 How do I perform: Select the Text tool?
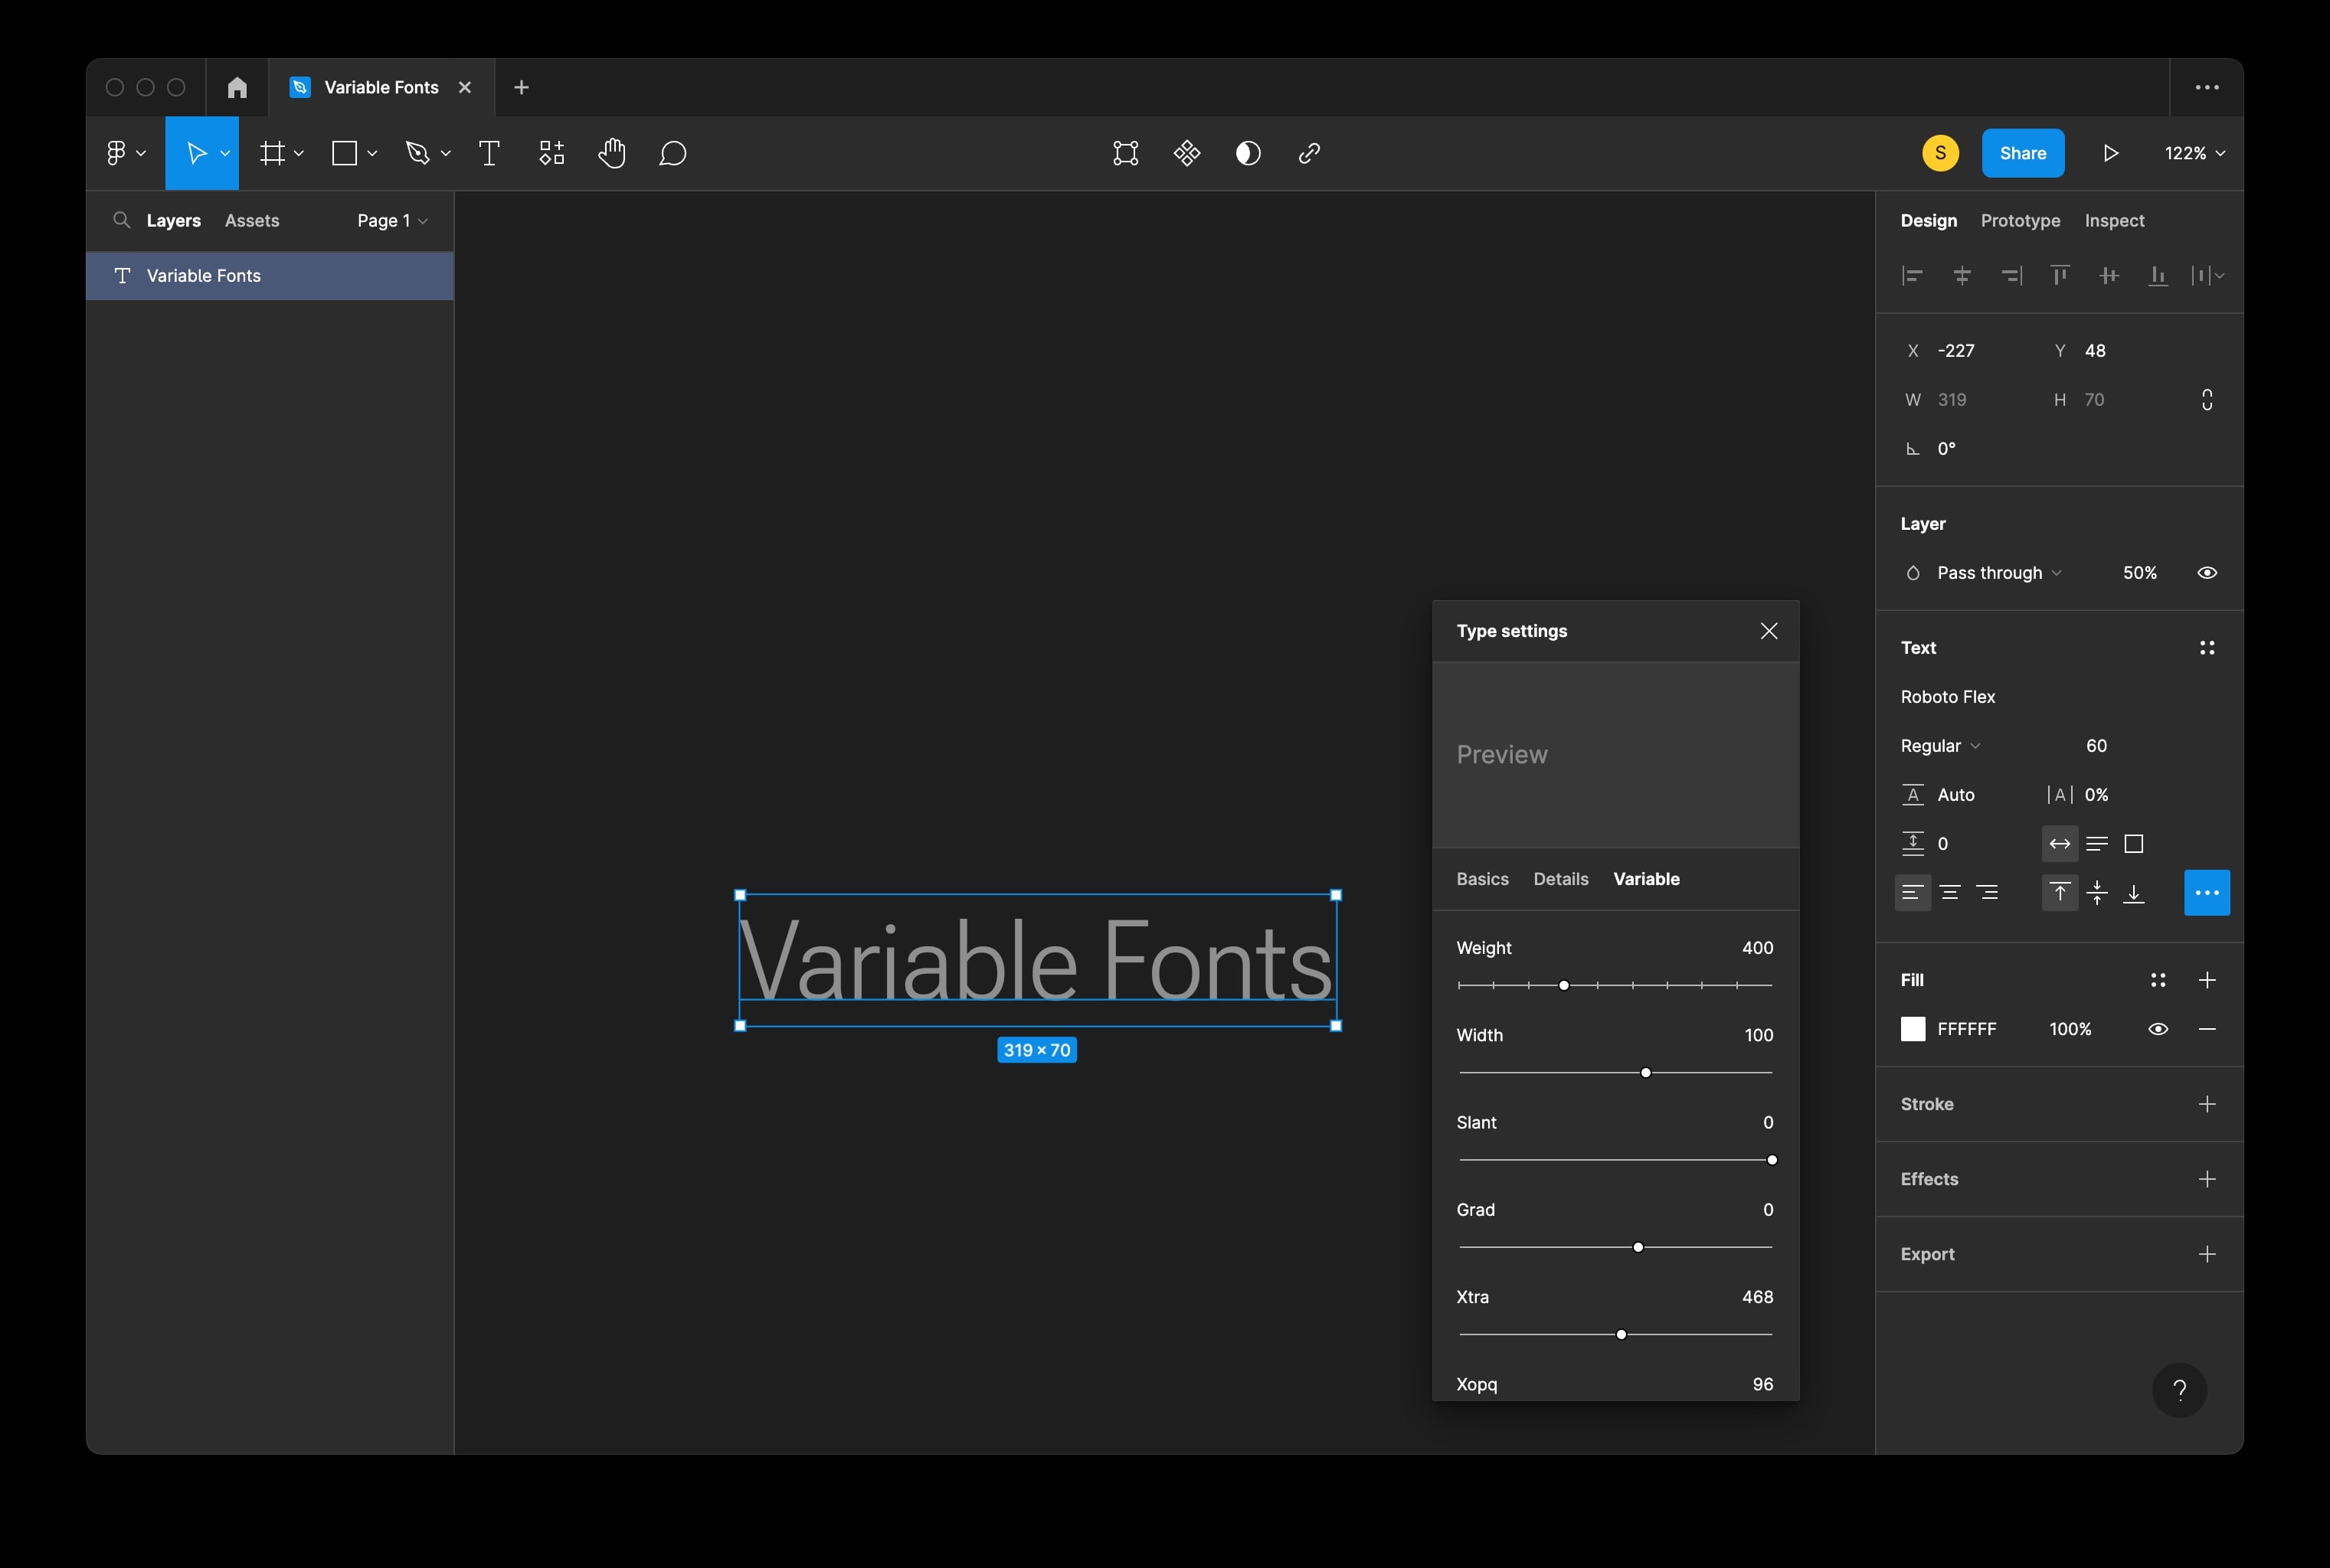[489, 153]
